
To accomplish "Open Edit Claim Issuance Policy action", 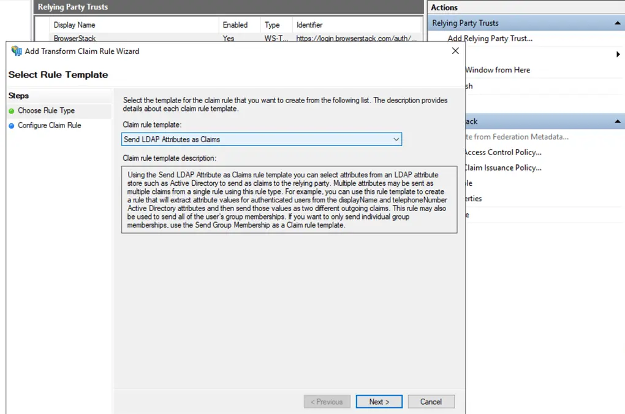I will pos(502,167).
